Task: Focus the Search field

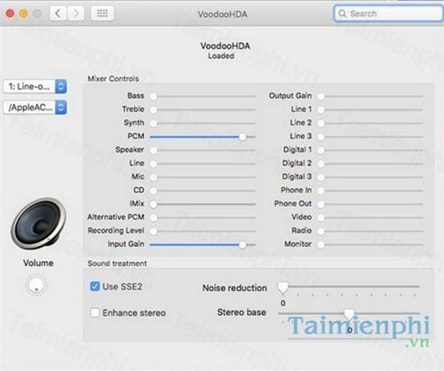Action: 388,13
